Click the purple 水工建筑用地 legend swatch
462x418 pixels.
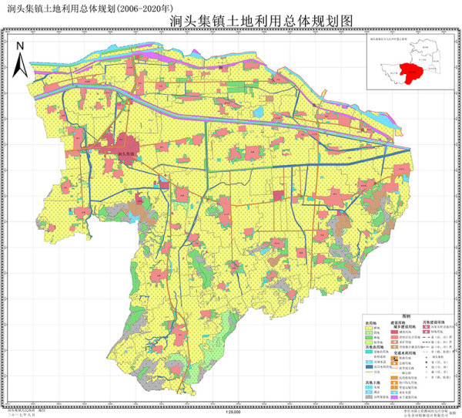394,397
